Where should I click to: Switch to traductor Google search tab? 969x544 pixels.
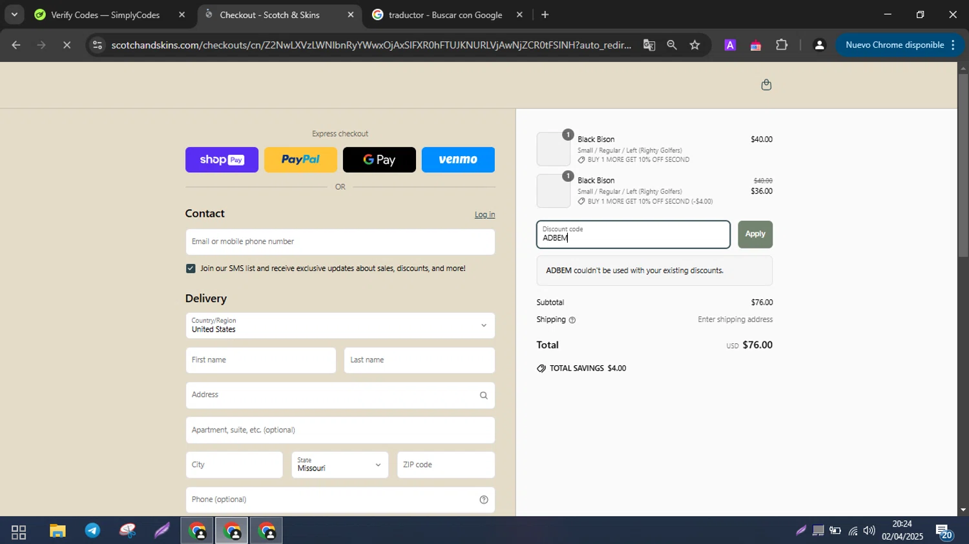(445, 15)
